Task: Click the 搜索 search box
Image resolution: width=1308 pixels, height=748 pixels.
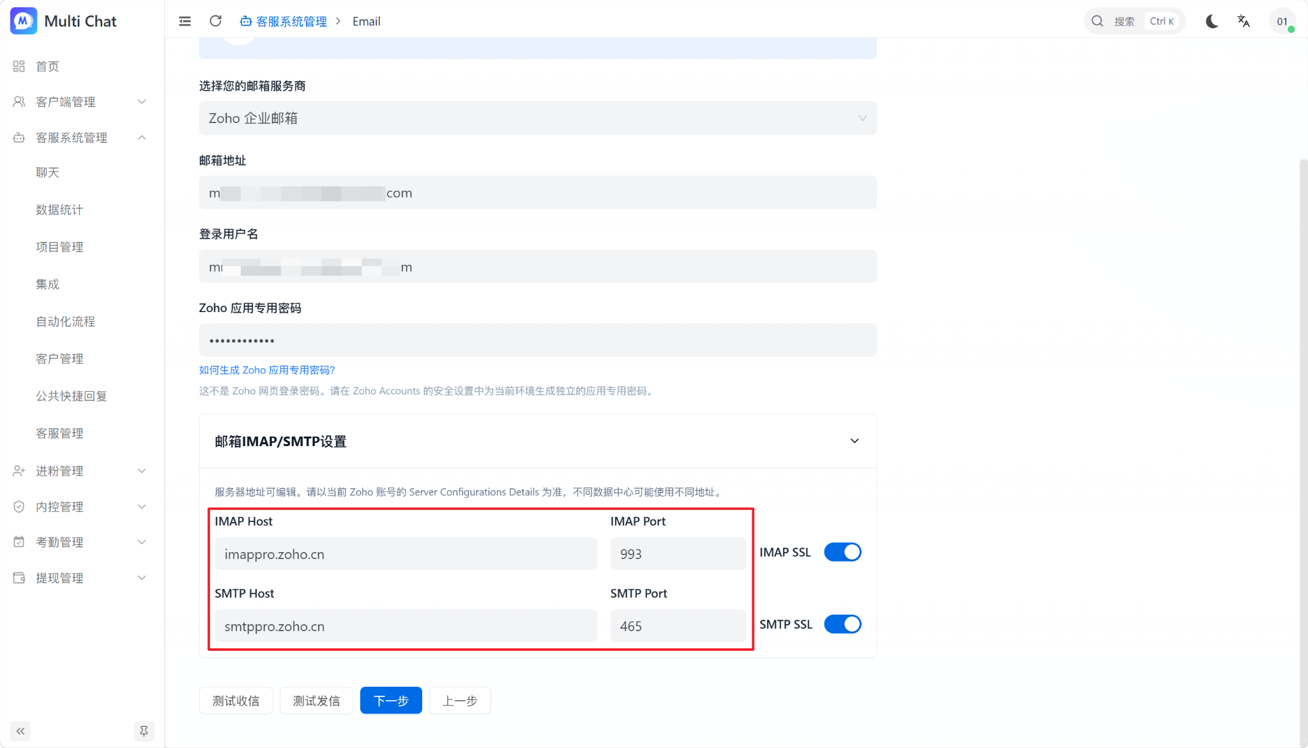Action: (x=1134, y=21)
